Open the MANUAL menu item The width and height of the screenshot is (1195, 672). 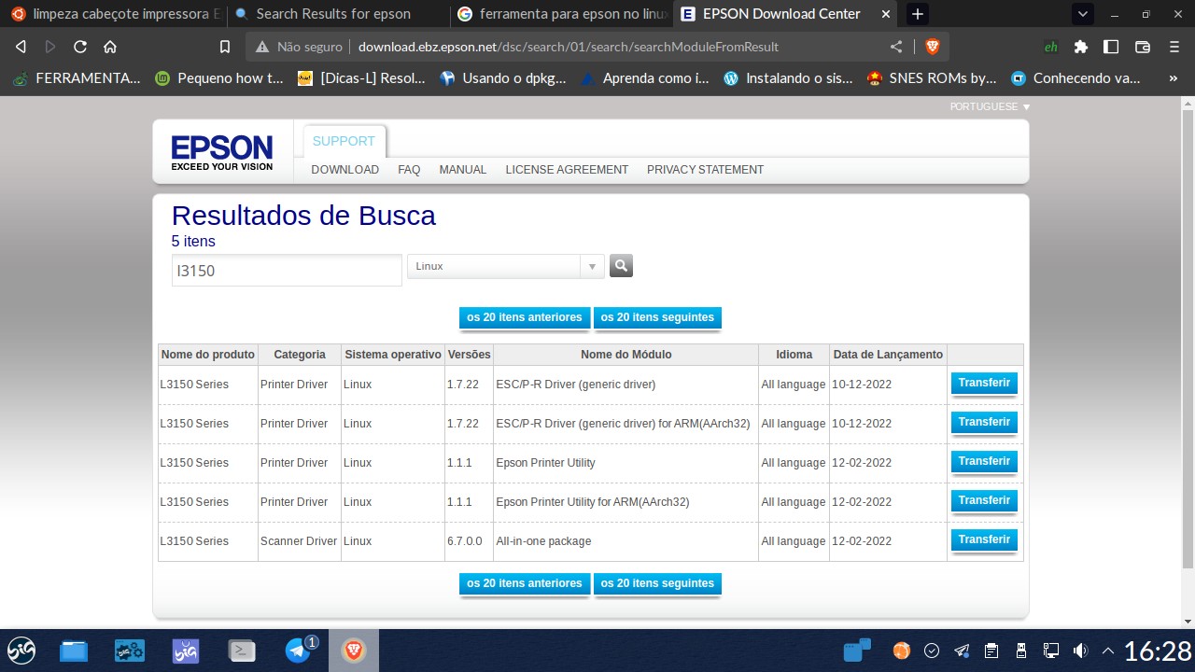point(463,170)
